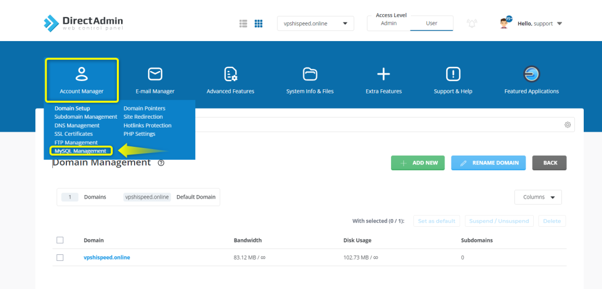Sort by Bandwidth column header
The width and height of the screenshot is (602, 289).
248,240
